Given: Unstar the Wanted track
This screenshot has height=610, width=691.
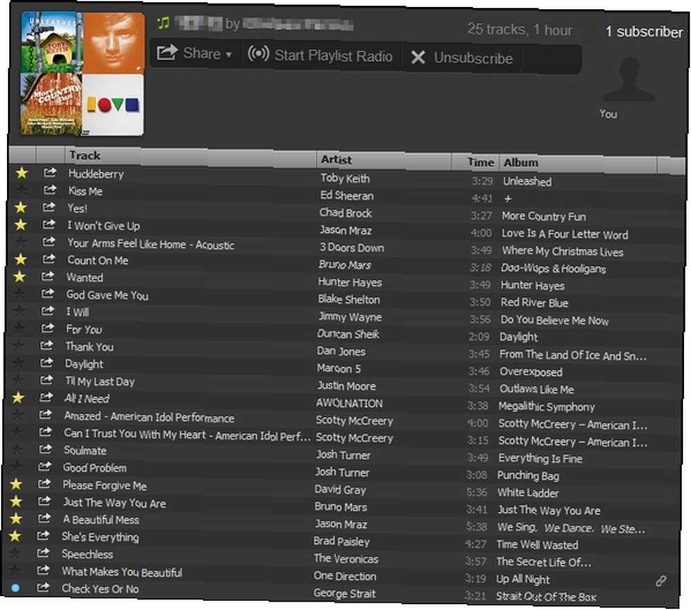Looking at the screenshot, I should tap(19, 276).
